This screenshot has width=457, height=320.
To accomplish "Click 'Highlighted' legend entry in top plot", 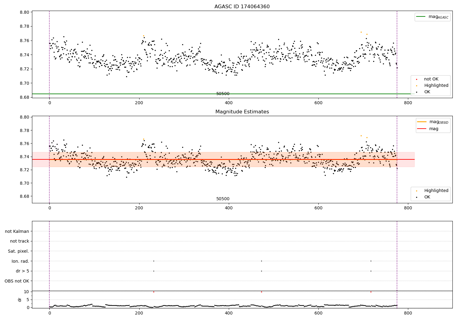I will click(436, 86).
